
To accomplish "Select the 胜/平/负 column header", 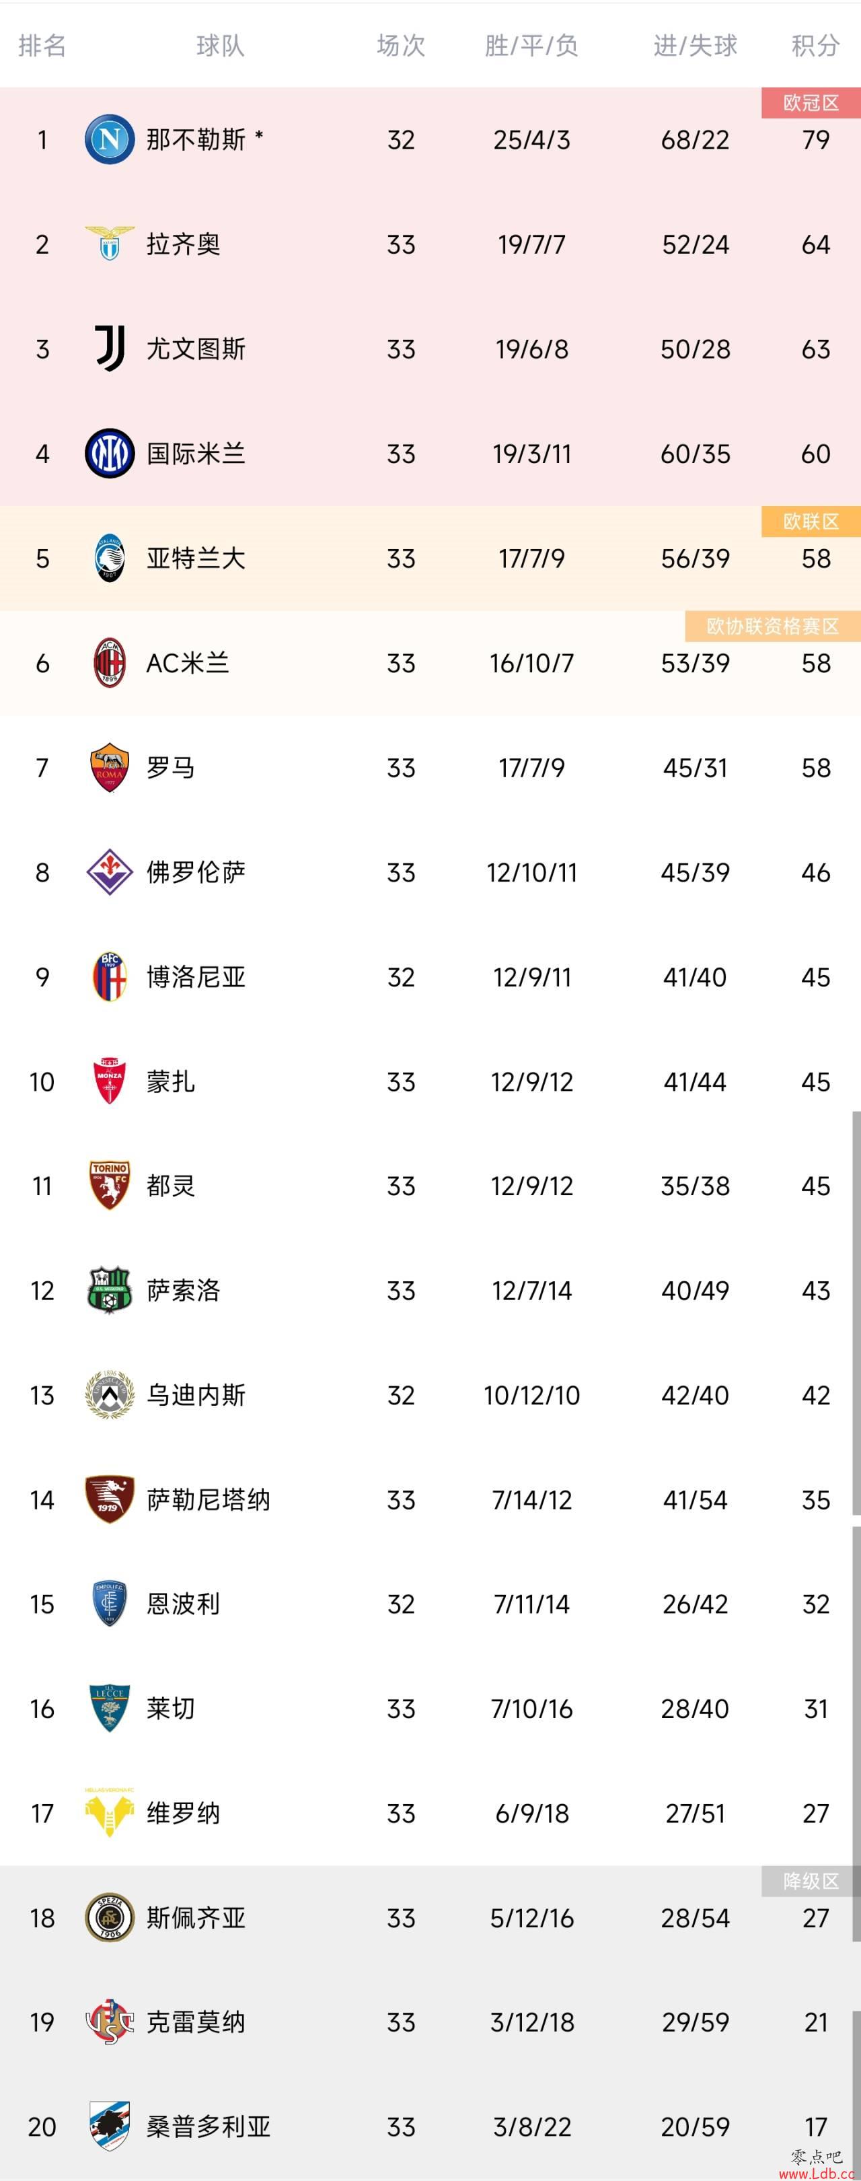I will click(x=531, y=45).
